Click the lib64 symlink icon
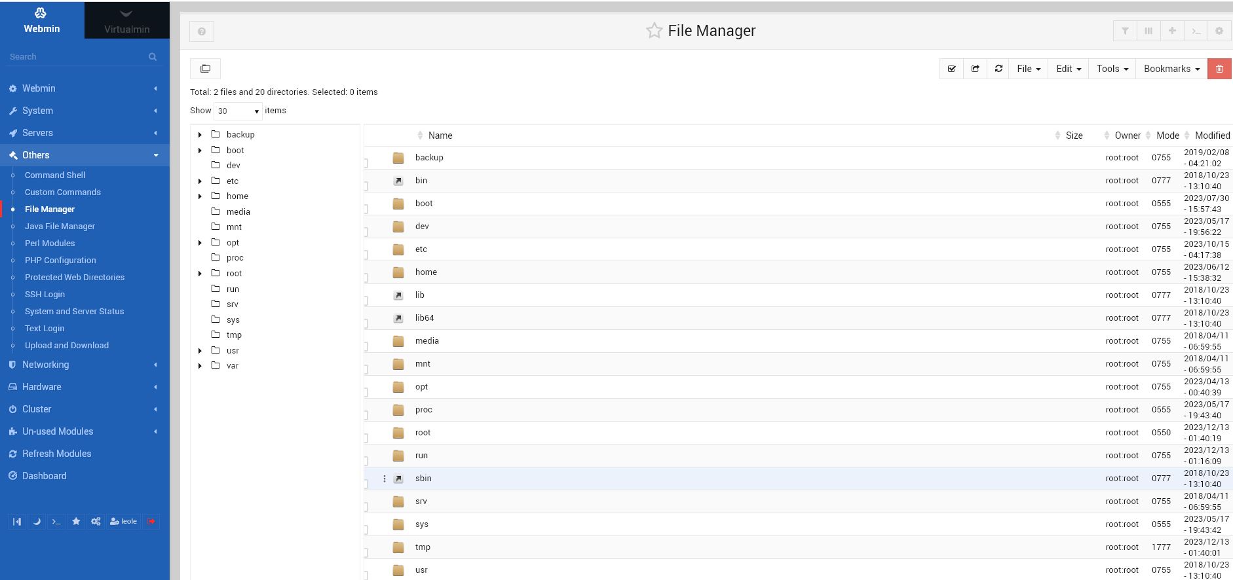The image size is (1233, 580). click(x=398, y=318)
